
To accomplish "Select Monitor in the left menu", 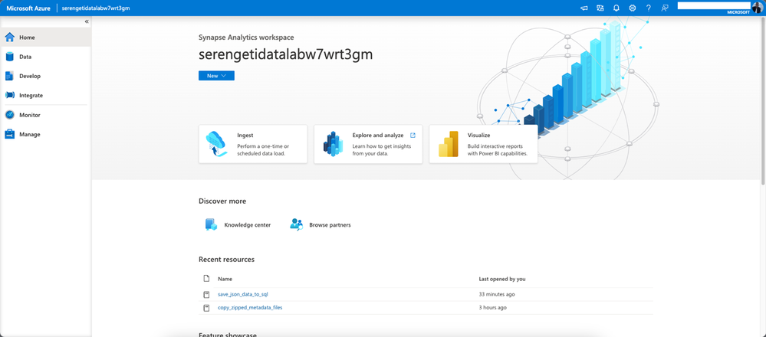I will coord(30,115).
